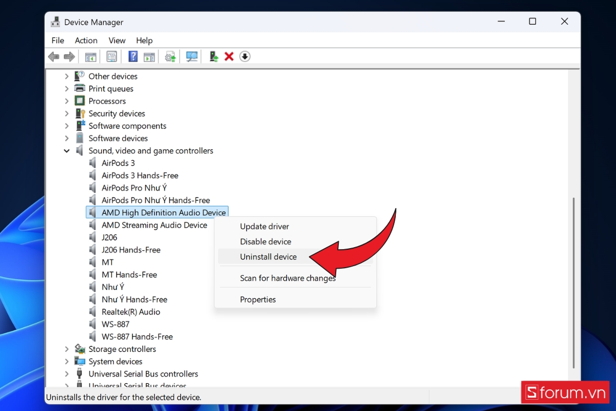Open the Action menu
The height and width of the screenshot is (411, 616).
pyautogui.click(x=86, y=41)
